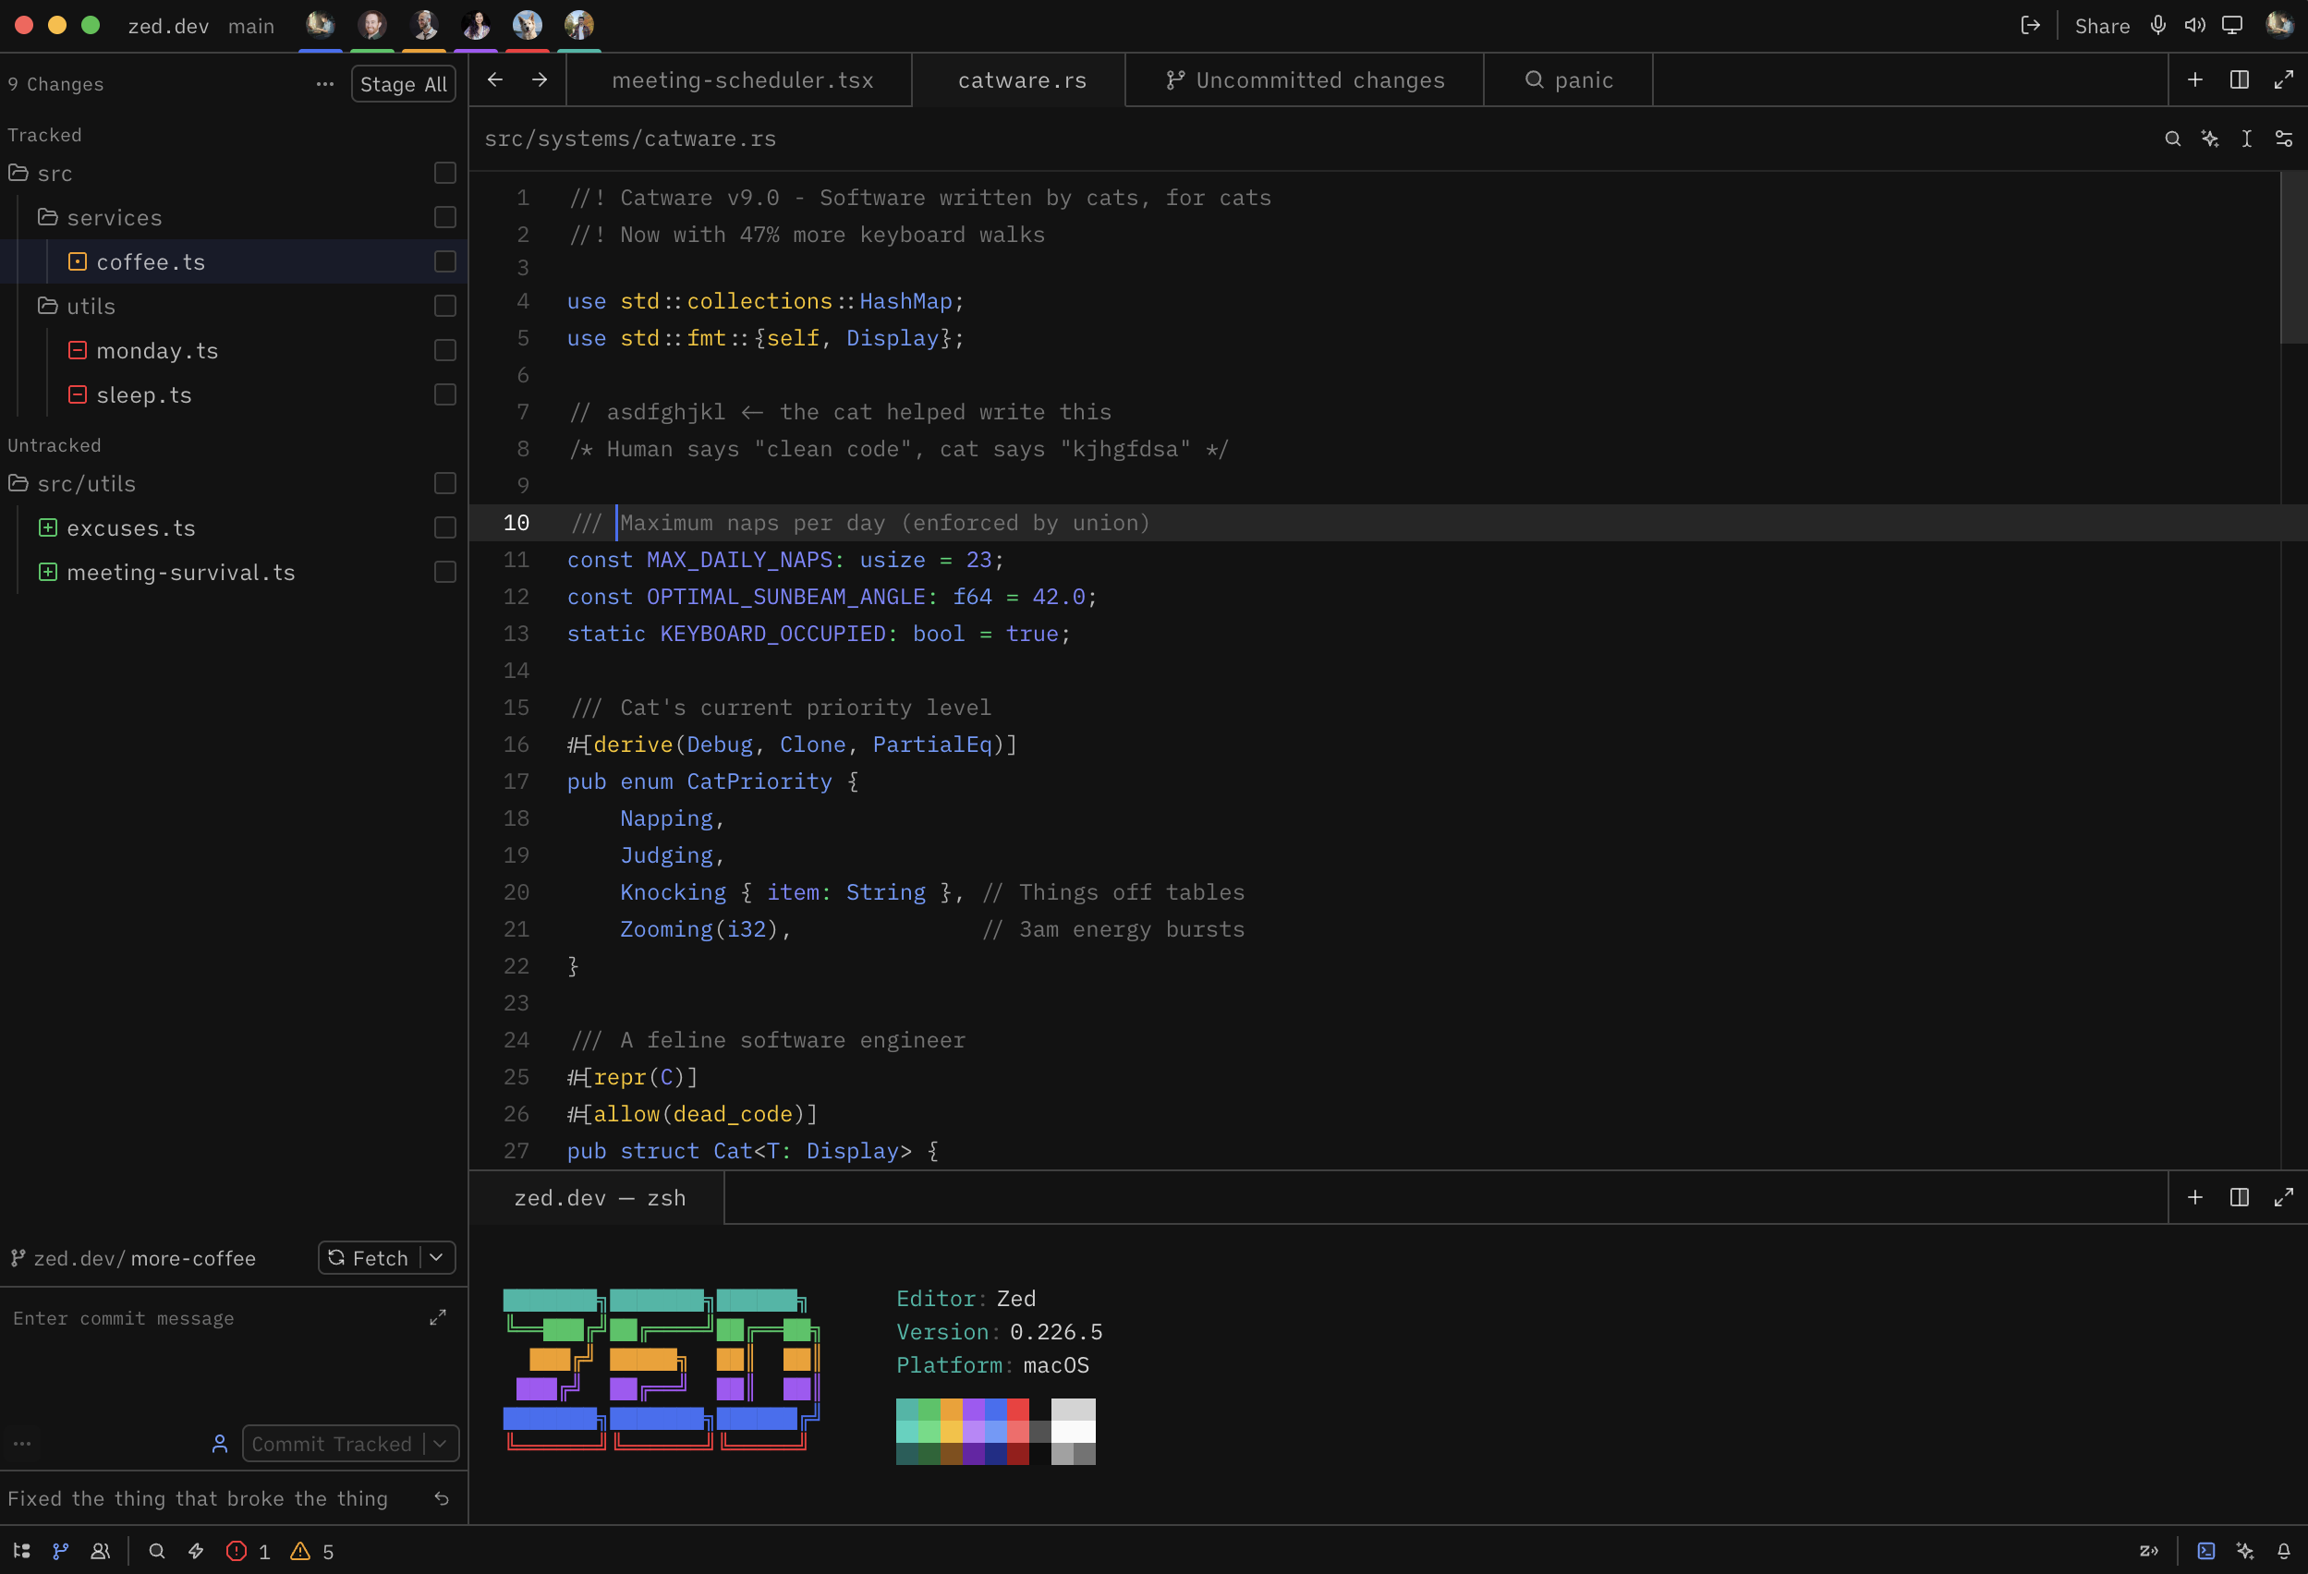Click the editor vertical scrollbar thumb

coord(2293,259)
